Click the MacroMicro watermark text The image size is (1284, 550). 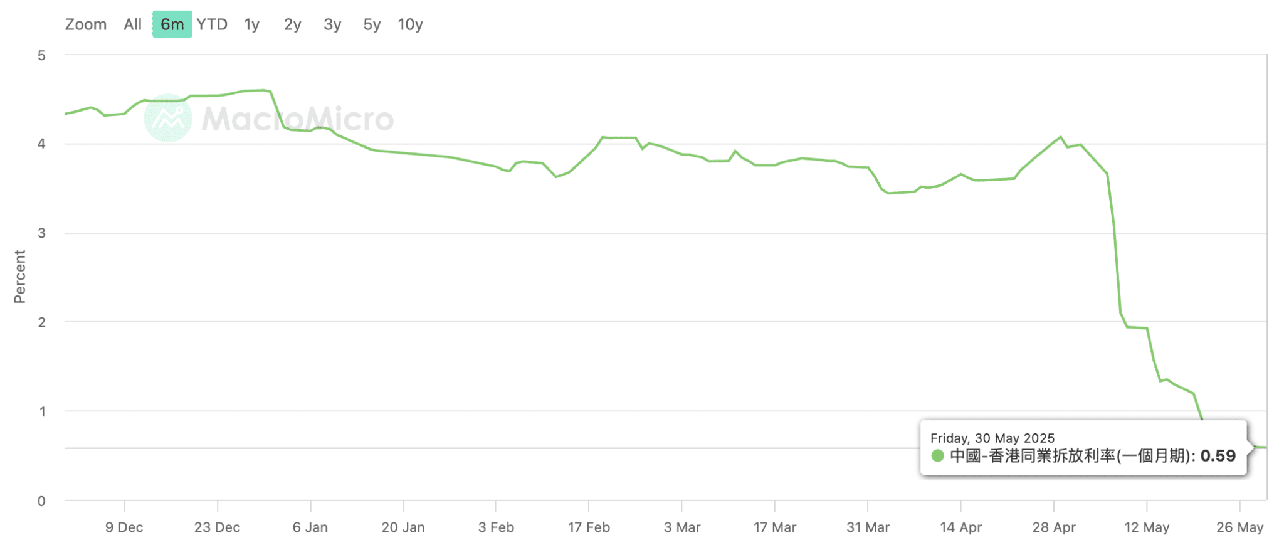(x=298, y=119)
